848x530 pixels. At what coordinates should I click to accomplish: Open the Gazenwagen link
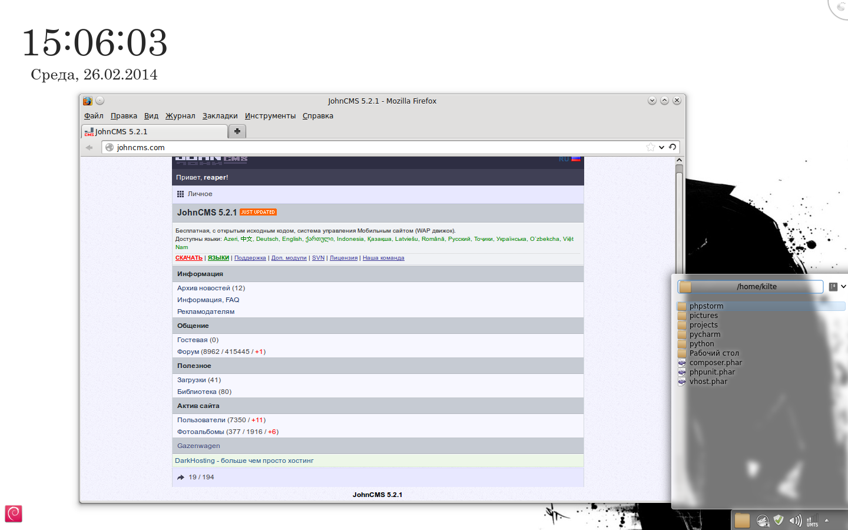tap(198, 446)
